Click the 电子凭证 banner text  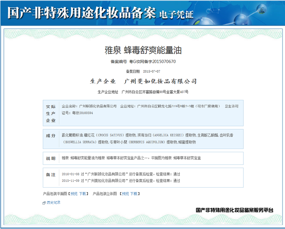click(176, 15)
